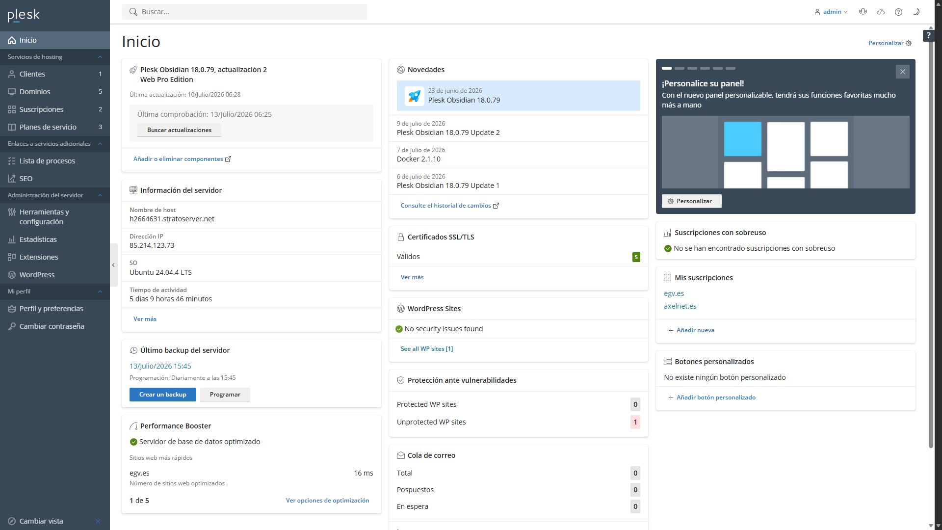Open the axelnet.es subscription link

click(680, 306)
